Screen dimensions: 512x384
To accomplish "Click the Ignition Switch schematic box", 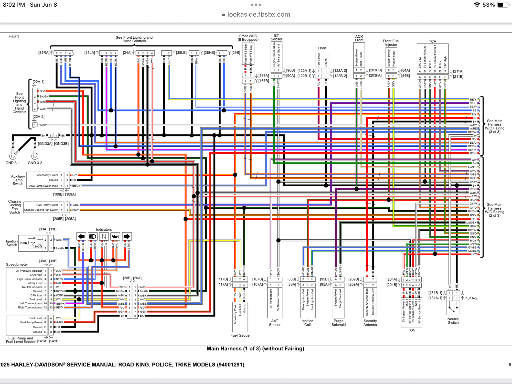I will (x=30, y=243).
